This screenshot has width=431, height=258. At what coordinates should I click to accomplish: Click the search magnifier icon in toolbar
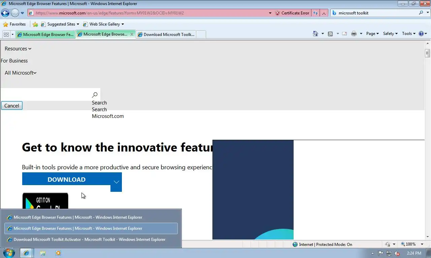(x=421, y=13)
